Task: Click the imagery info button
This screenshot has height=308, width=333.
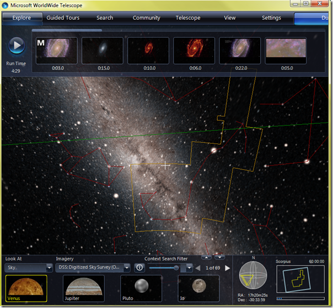Action: [x=139, y=268]
